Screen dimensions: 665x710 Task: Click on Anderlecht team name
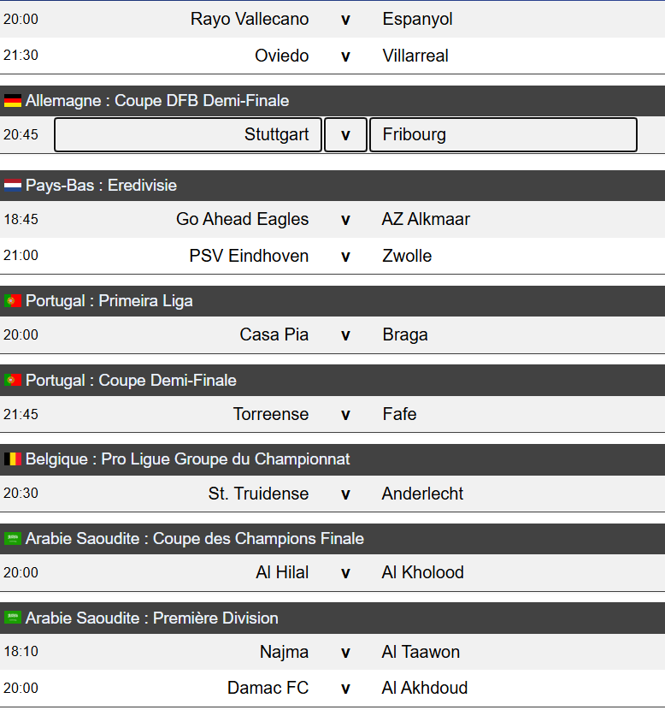422,494
